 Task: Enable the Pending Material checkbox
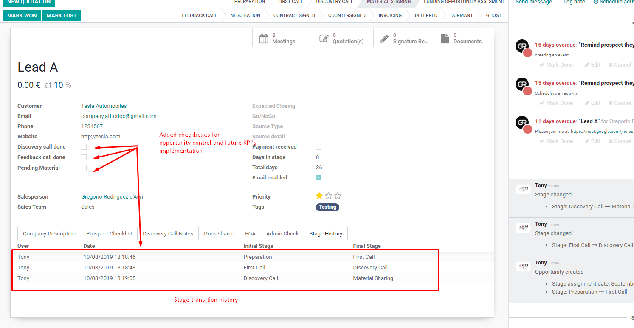[x=84, y=168]
